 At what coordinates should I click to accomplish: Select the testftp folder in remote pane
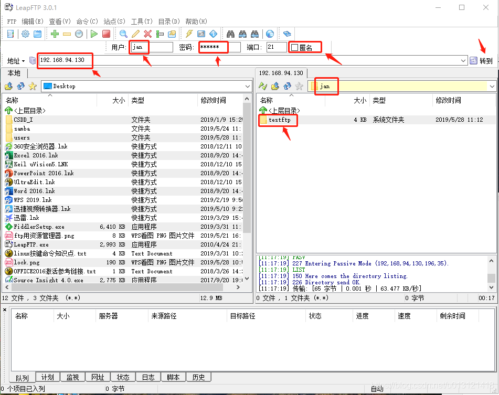[280, 120]
